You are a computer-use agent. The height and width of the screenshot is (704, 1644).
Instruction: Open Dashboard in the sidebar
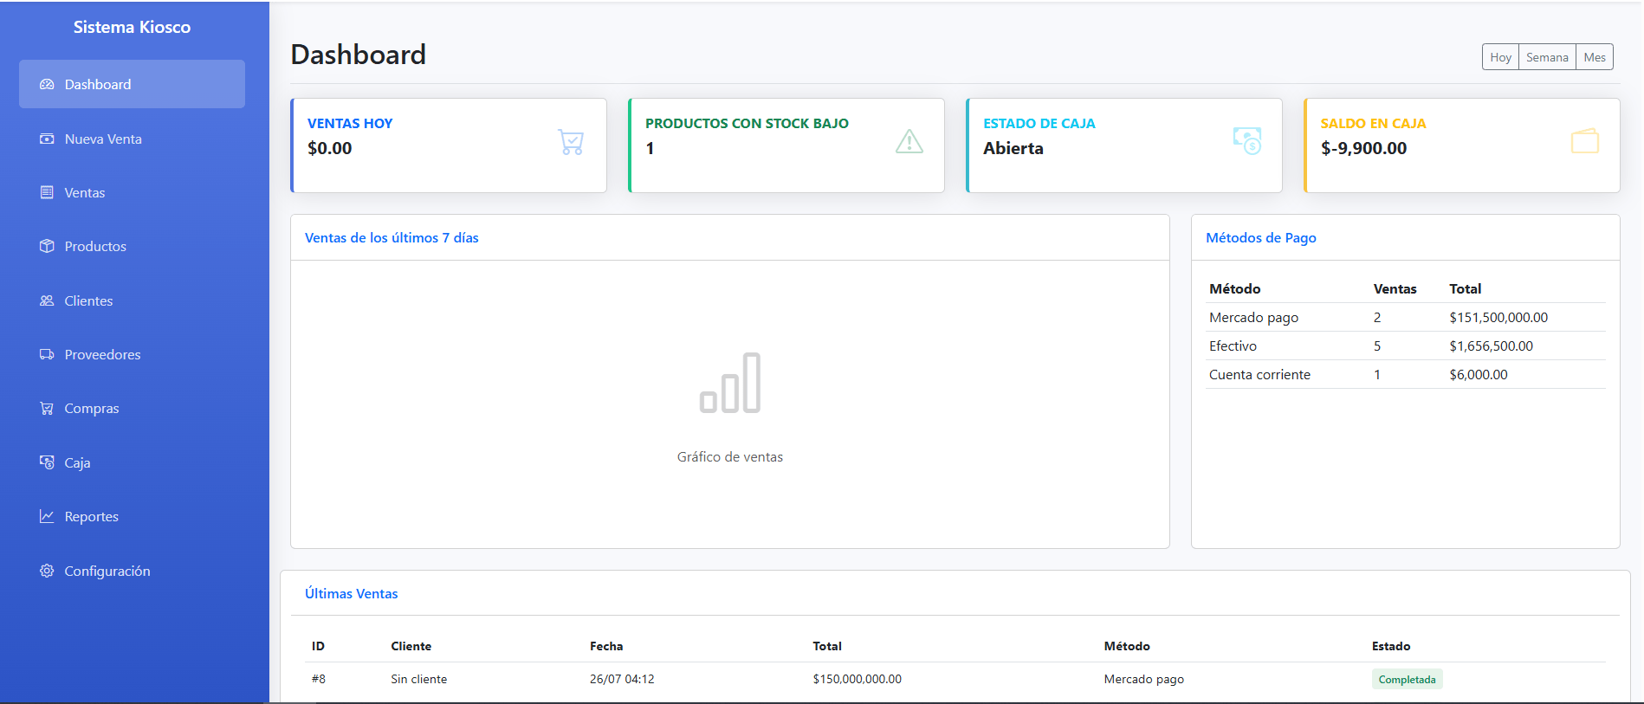pyautogui.click(x=132, y=84)
